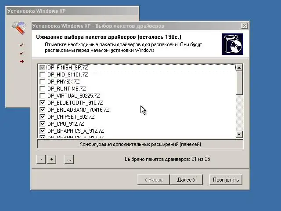Image resolution: width=281 pixels, height=211 pixels.
Task: Click the DP_GRAPHICS_A_912.7Z label
Action: coord(76,131)
